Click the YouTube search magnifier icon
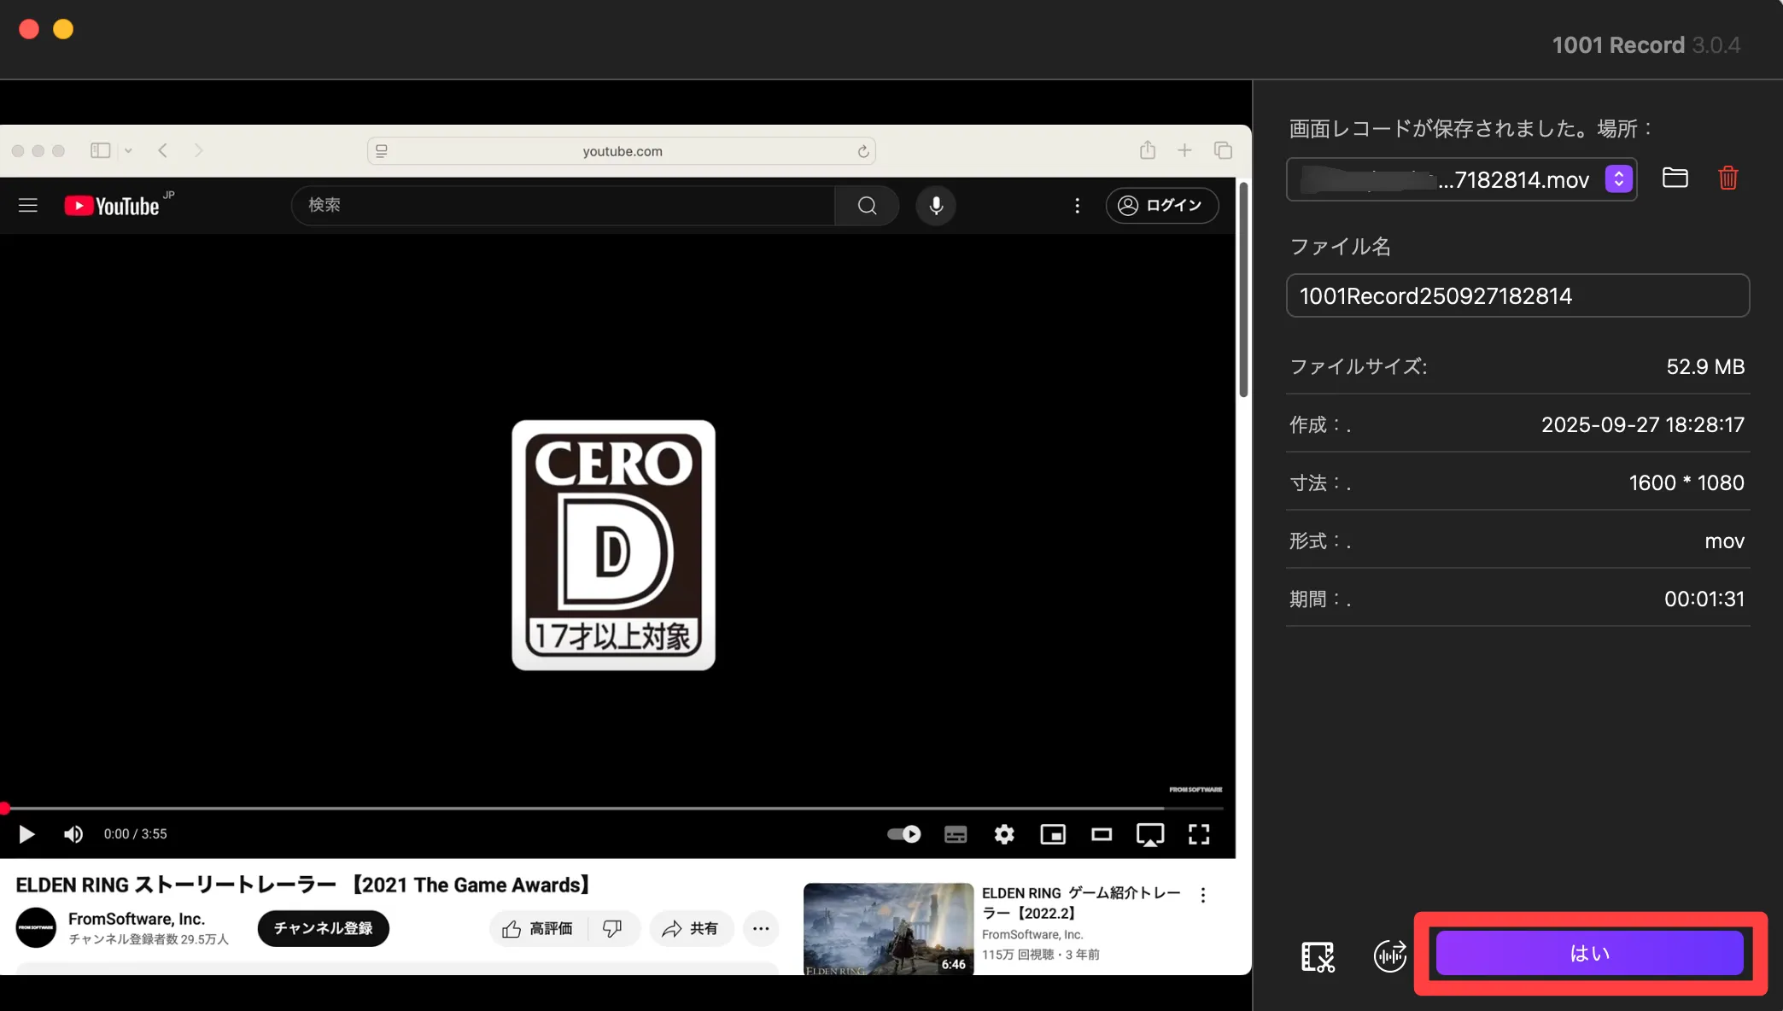This screenshot has height=1011, width=1783. [867, 206]
